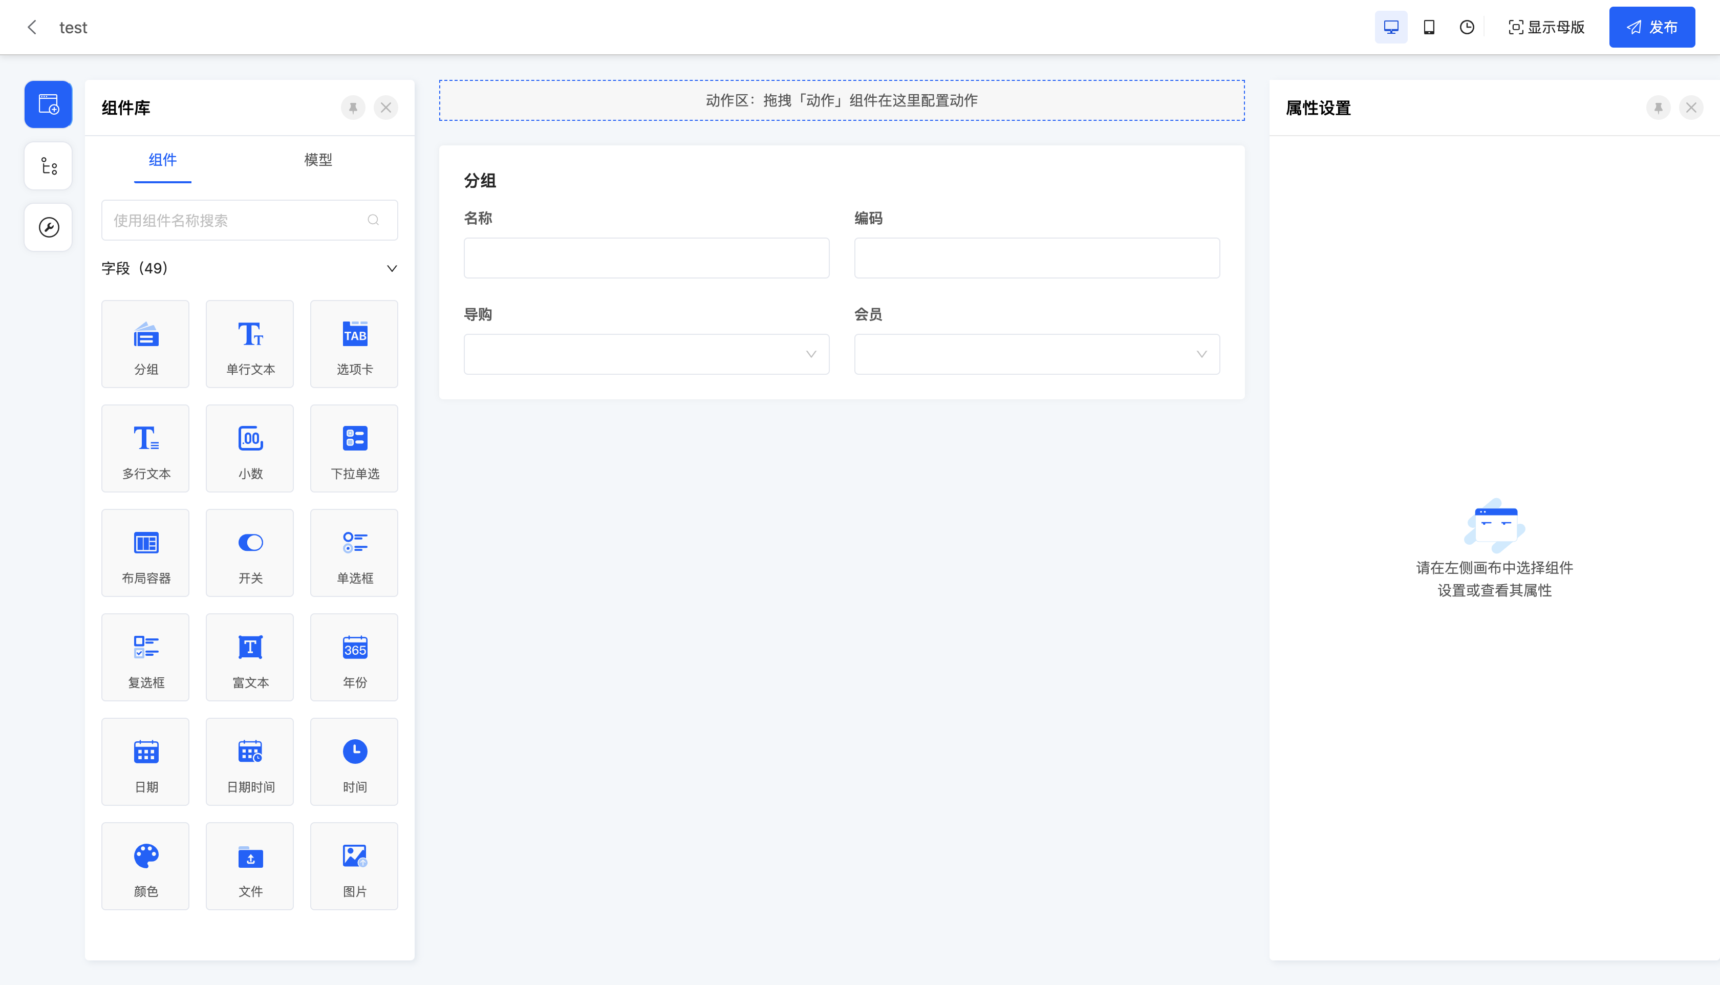Choose the 小数 decimal field component

(x=250, y=448)
